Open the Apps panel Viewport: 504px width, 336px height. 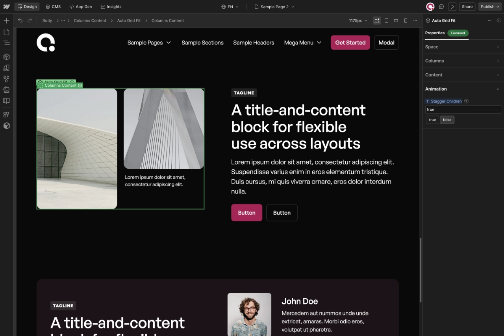(x=6, y=115)
